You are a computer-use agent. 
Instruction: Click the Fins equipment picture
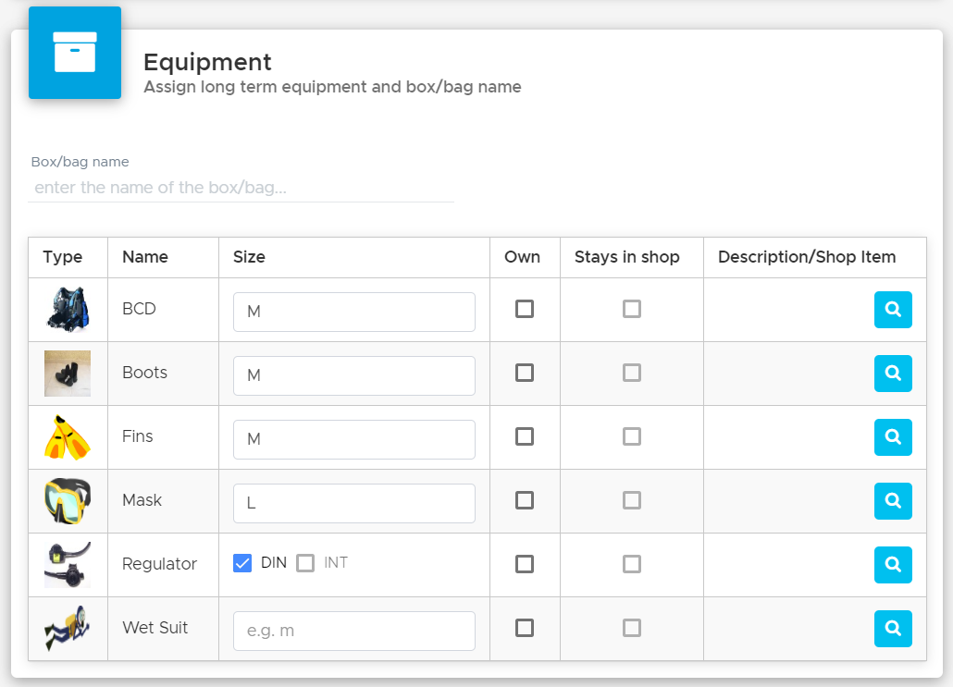68,437
